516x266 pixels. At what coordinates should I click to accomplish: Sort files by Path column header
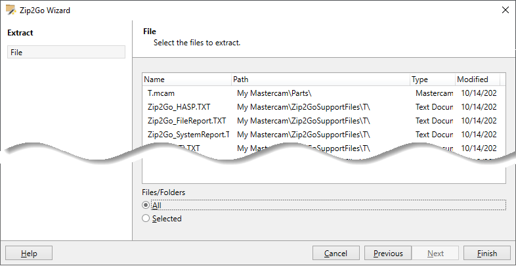click(x=321, y=79)
